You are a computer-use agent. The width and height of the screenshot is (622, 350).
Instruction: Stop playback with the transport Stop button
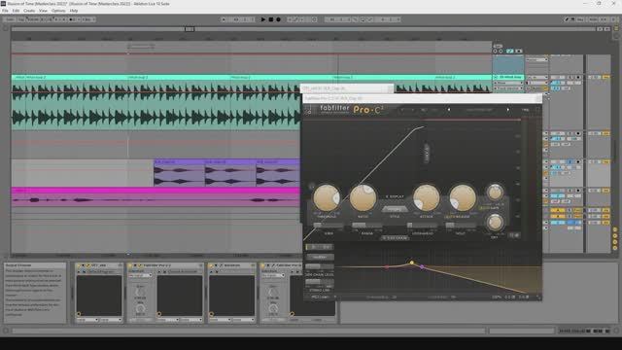271,19
